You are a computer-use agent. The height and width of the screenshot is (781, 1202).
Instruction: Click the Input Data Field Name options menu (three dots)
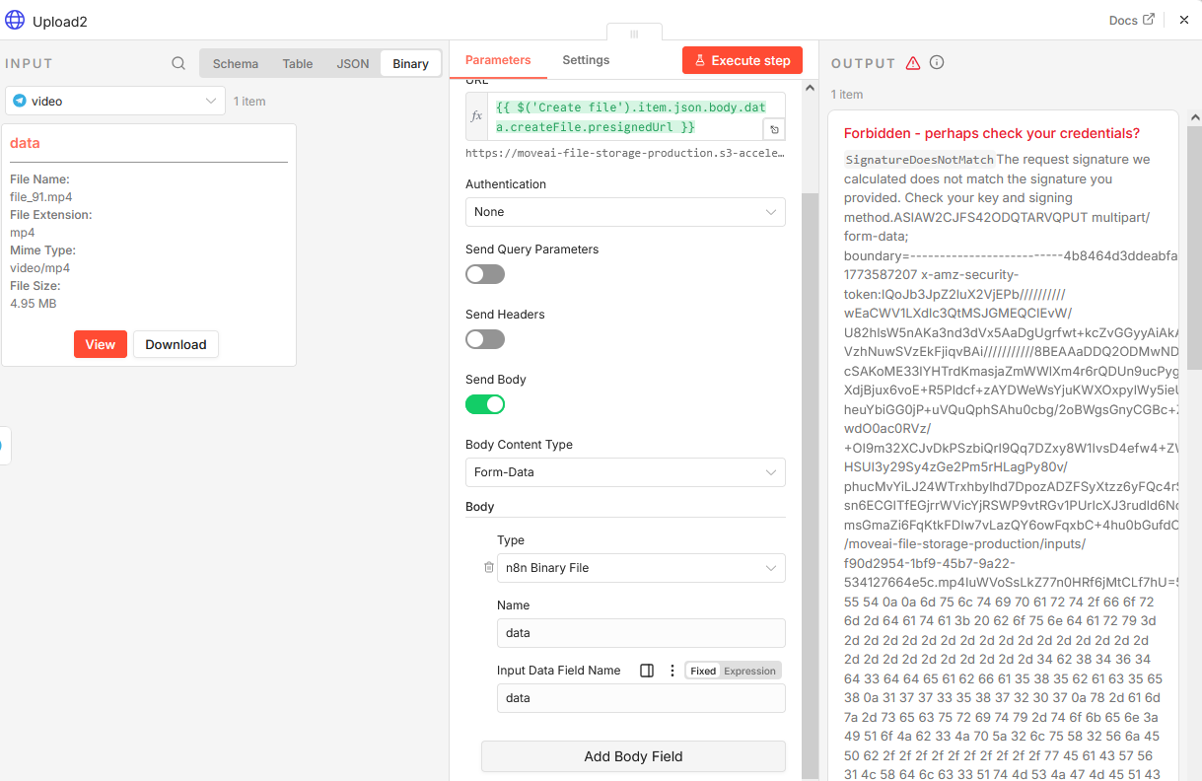coord(672,671)
